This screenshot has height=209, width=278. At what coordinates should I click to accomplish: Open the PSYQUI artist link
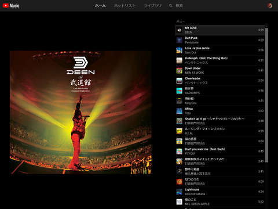click(x=190, y=153)
